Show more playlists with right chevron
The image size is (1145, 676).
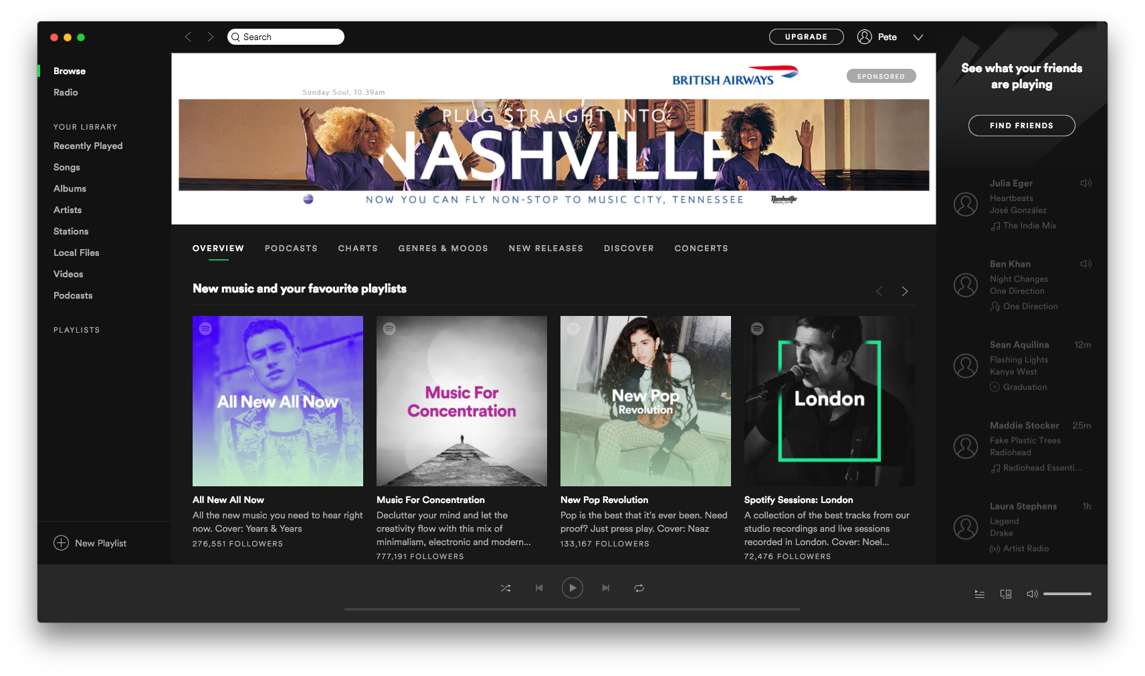pos(905,291)
